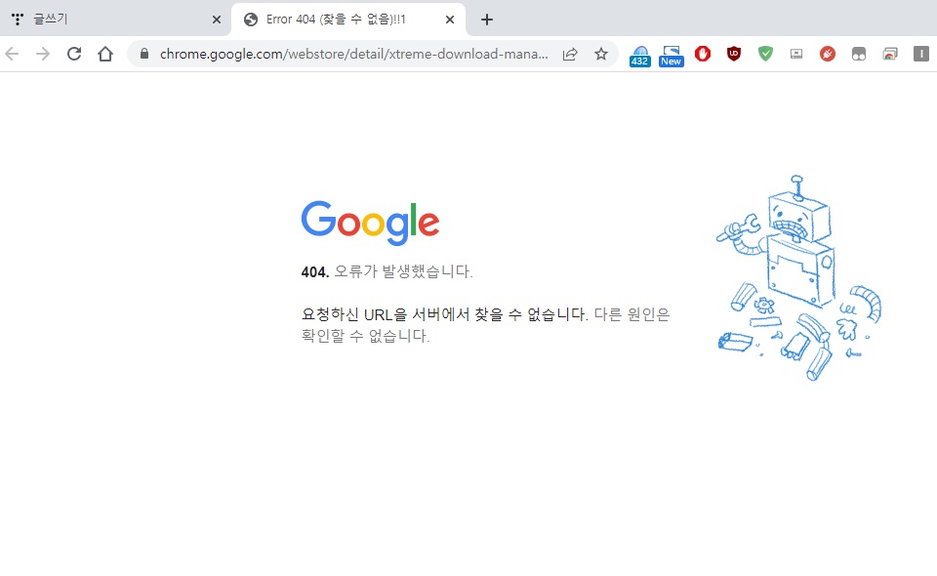The image size is (937, 576).
Task: Open the extension showing 432 badge
Action: click(x=640, y=56)
